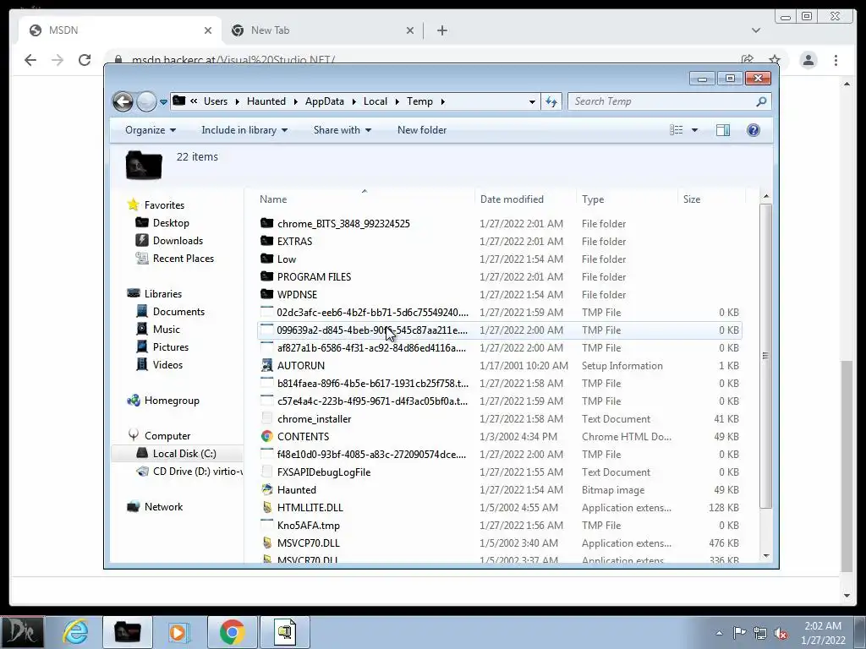Select FXSAPIDebugLogFile text document
The height and width of the screenshot is (649, 866).
tap(324, 472)
